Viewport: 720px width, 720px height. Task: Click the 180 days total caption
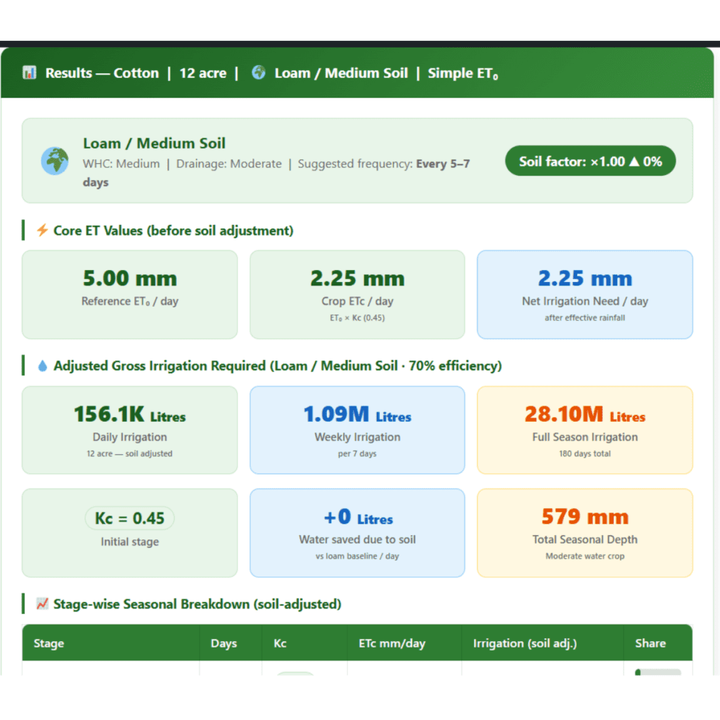click(585, 454)
